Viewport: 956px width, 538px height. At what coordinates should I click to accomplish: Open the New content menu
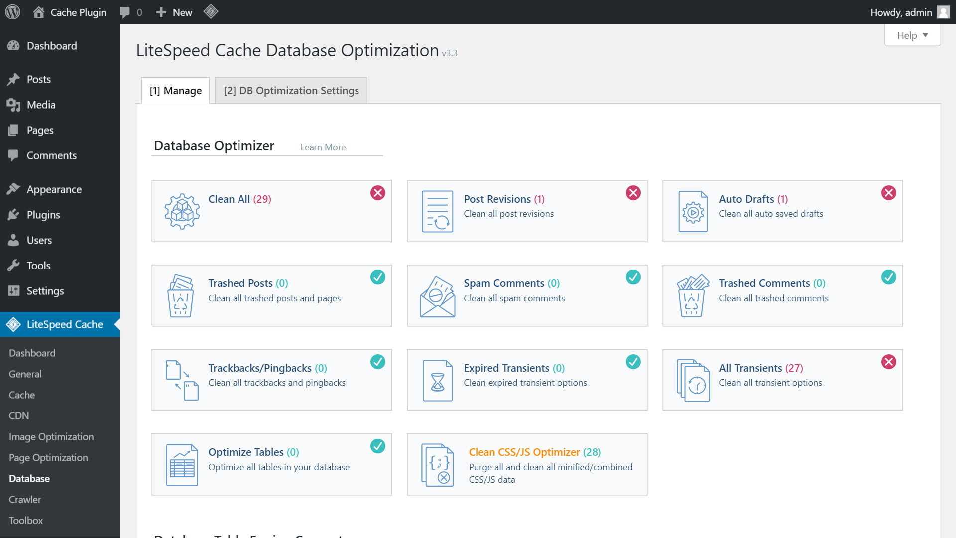click(174, 12)
